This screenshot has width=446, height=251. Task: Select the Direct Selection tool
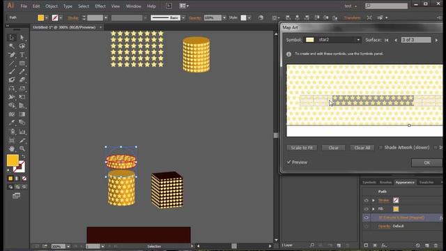pos(22,38)
